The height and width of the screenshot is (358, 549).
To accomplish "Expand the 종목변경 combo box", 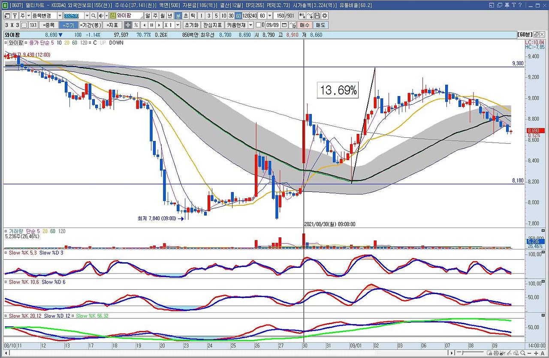I will click(60, 16).
